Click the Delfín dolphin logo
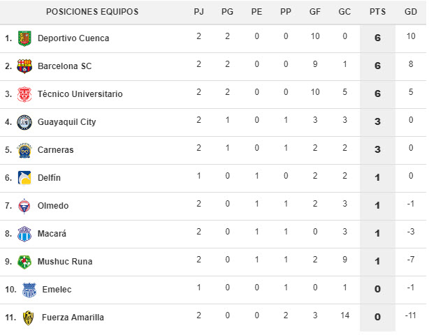The width and height of the screenshot is (429, 335). tap(24, 178)
